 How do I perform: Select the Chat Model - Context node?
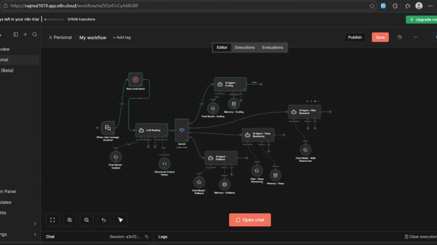pyautogui.click(x=116, y=157)
